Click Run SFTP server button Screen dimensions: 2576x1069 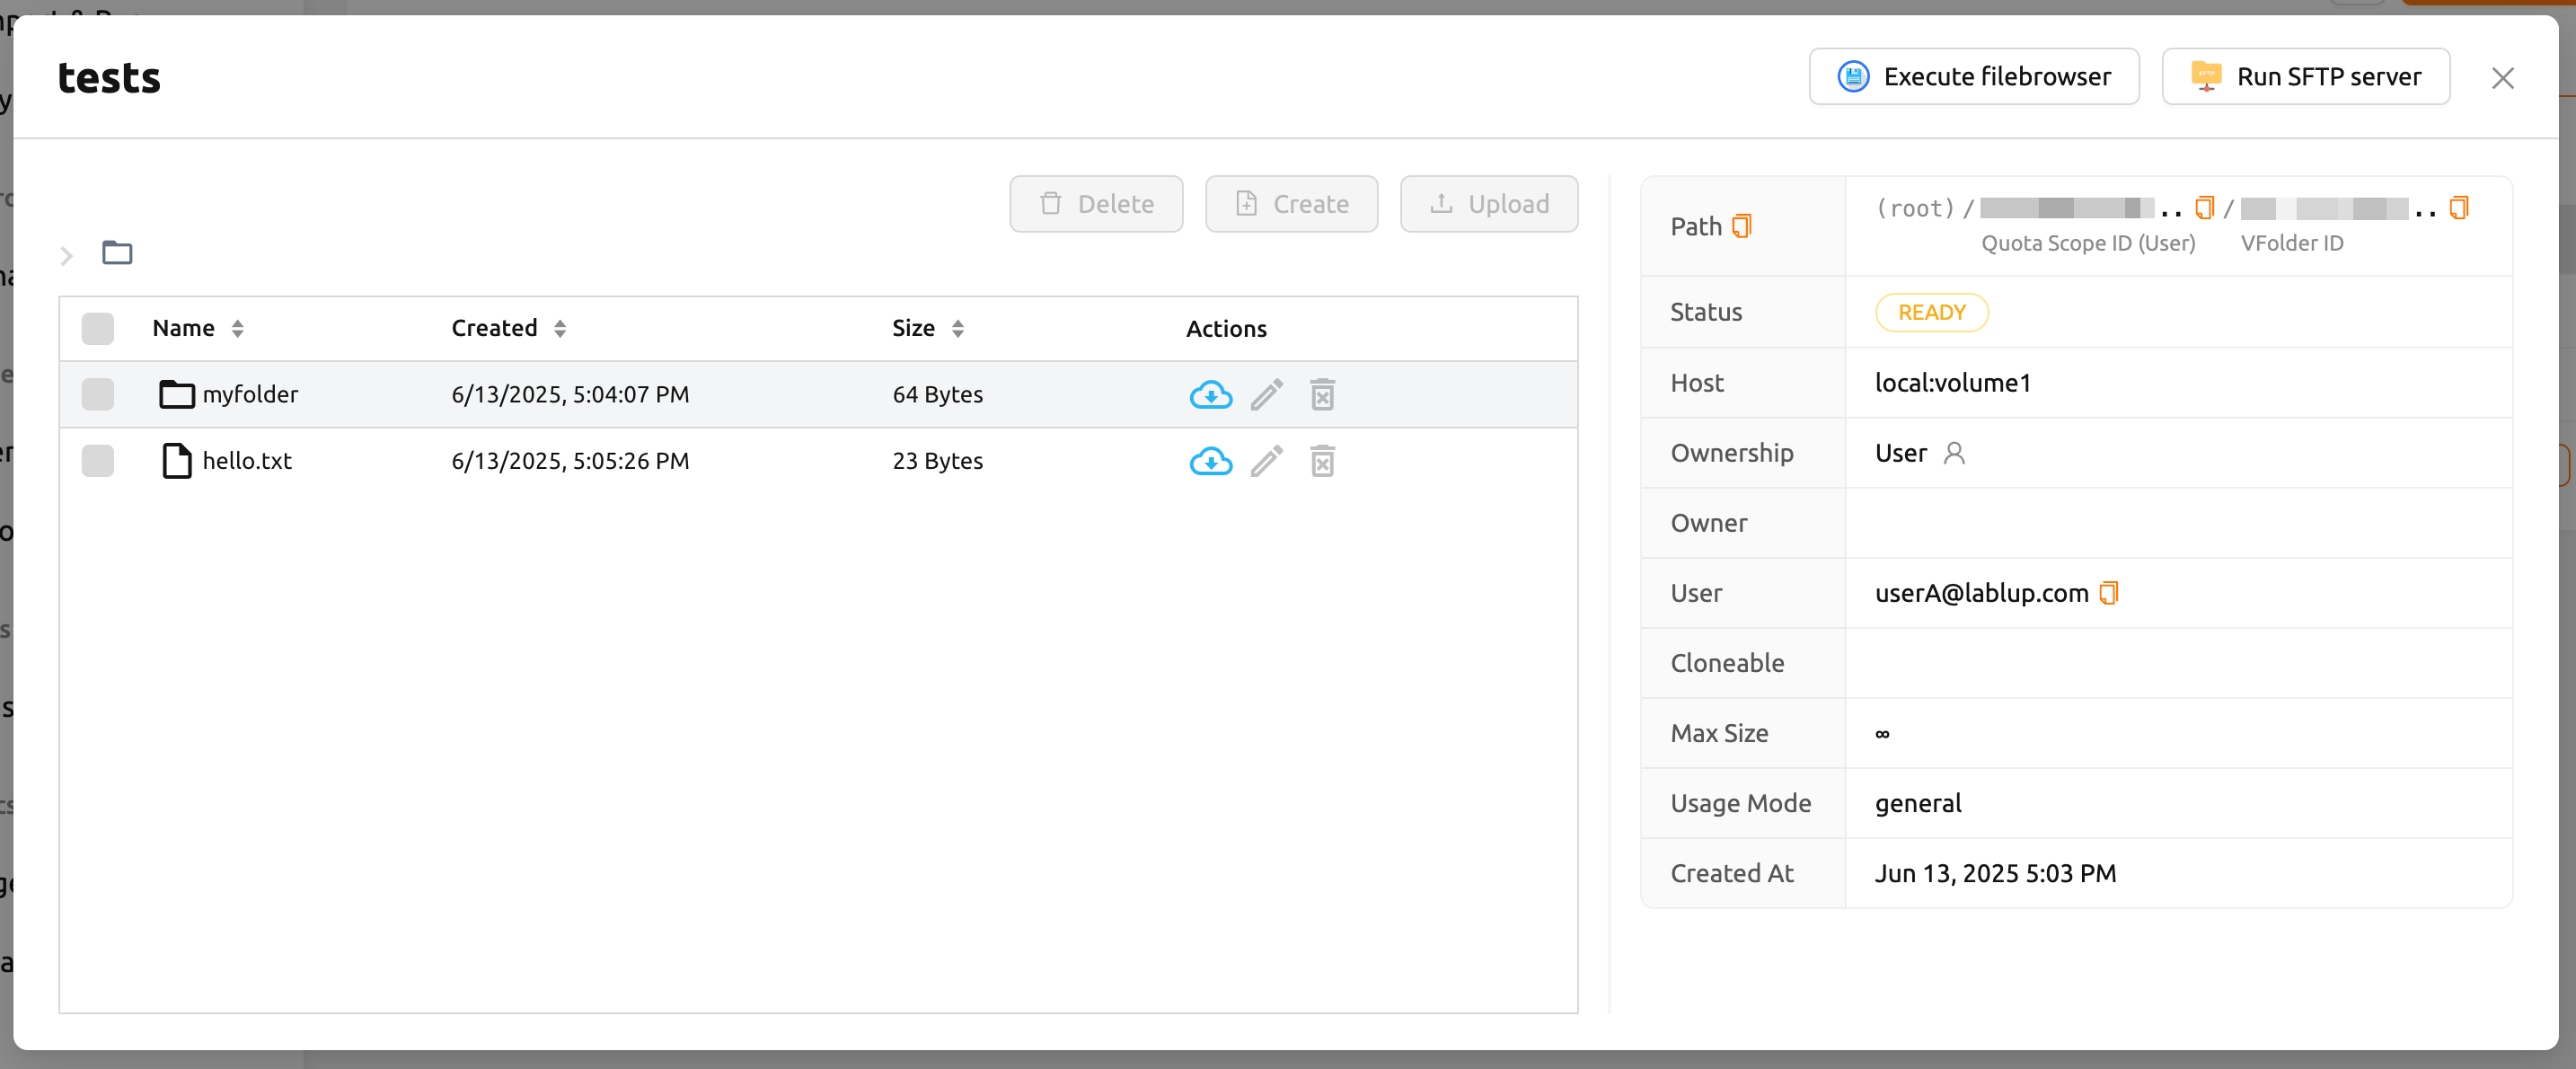pyautogui.click(x=2305, y=77)
